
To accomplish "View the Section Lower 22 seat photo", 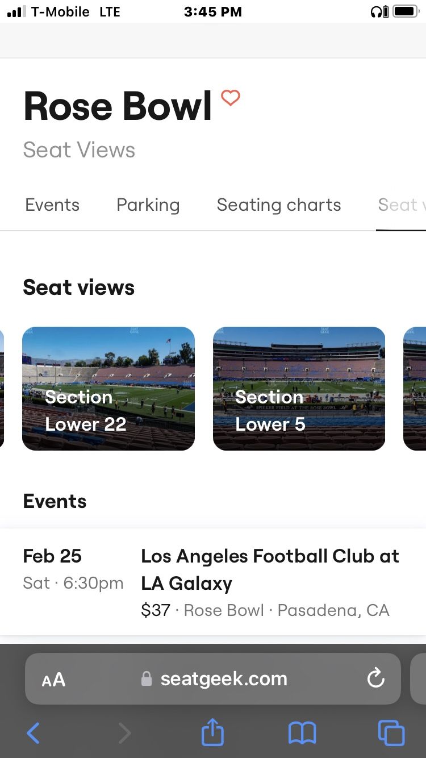I will coord(108,389).
